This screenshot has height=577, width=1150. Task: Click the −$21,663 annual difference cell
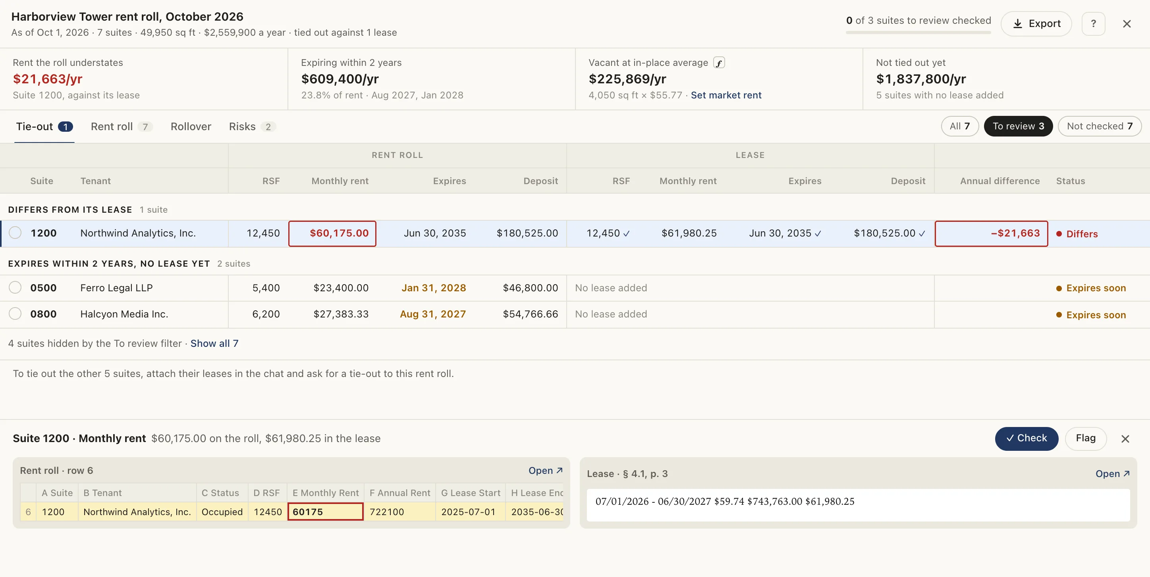click(x=992, y=233)
